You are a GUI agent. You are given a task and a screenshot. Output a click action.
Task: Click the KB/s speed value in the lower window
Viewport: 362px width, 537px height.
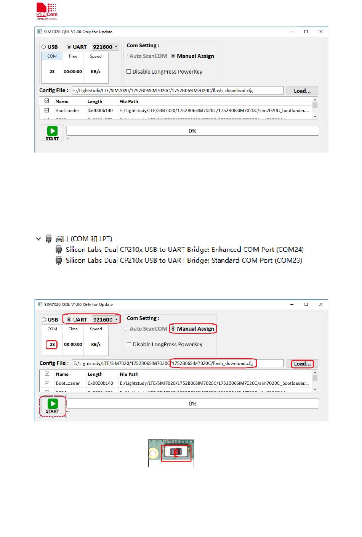coord(96,344)
